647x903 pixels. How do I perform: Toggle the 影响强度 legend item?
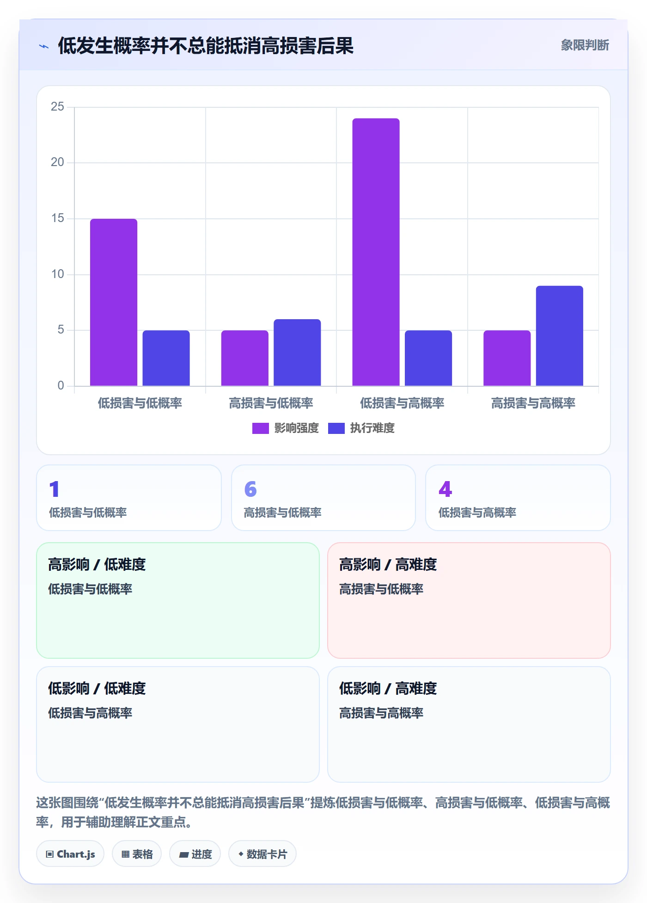tap(286, 428)
